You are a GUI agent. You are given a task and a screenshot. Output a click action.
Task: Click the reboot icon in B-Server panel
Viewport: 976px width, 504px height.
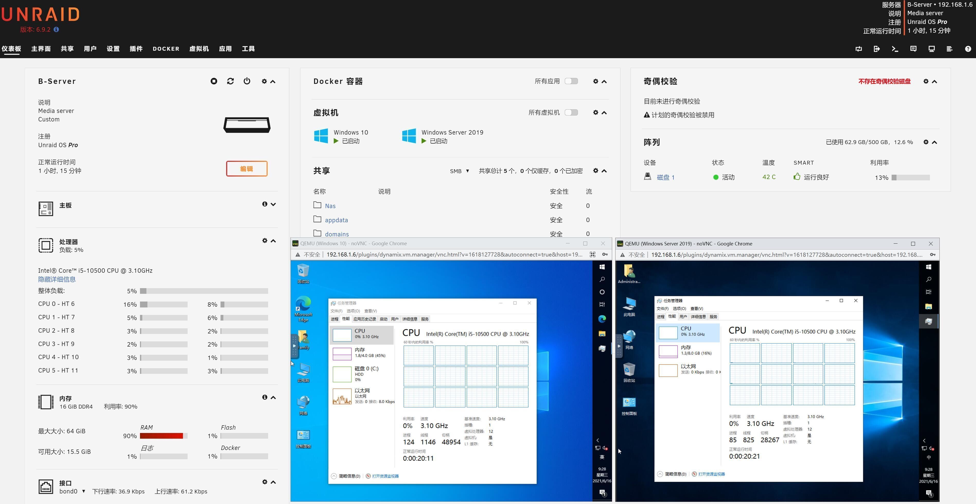[x=230, y=81]
